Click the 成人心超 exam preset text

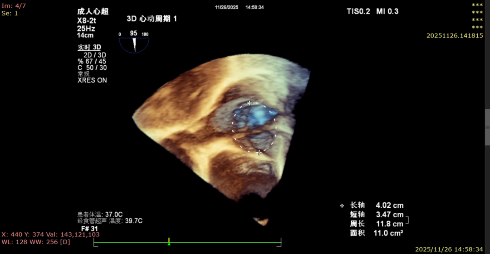[x=93, y=12]
